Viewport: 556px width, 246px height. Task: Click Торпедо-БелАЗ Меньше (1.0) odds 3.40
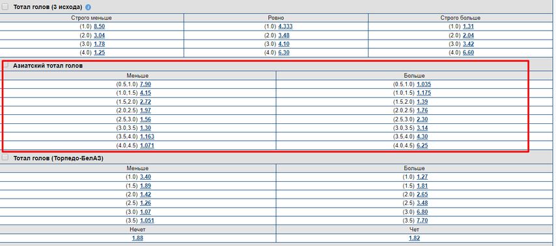point(145,177)
